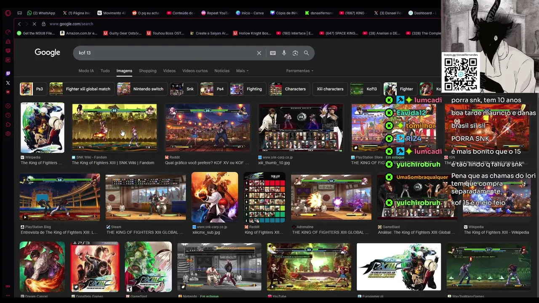Click the site security lock icon
The width and height of the screenshot is (539, 303).
coord(43,24)
